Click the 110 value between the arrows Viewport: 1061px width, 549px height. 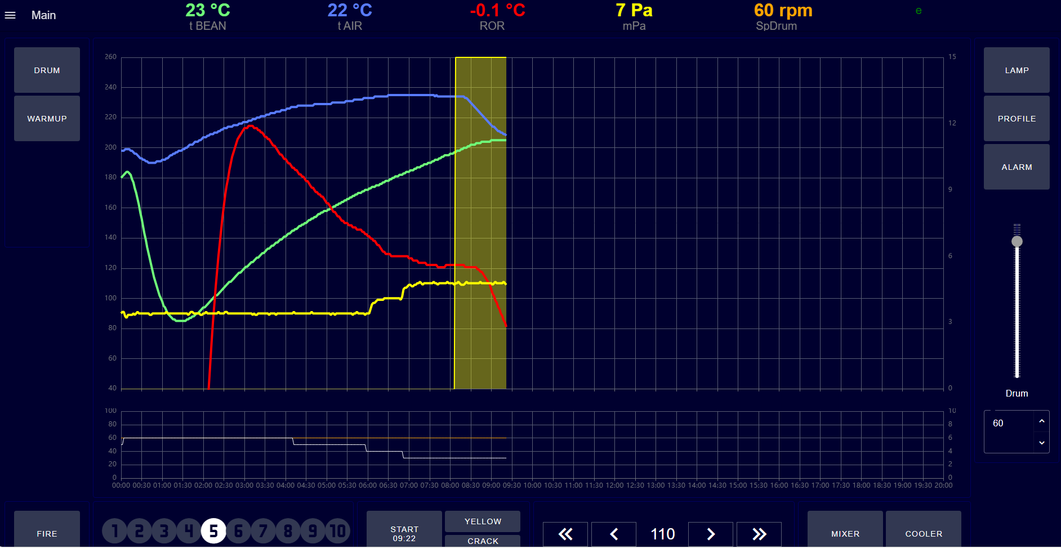click(x=662, y=534)
